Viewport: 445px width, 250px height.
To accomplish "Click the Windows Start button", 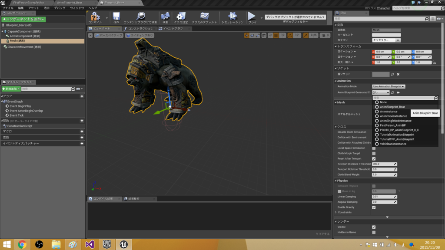I will tap(7, 244).
